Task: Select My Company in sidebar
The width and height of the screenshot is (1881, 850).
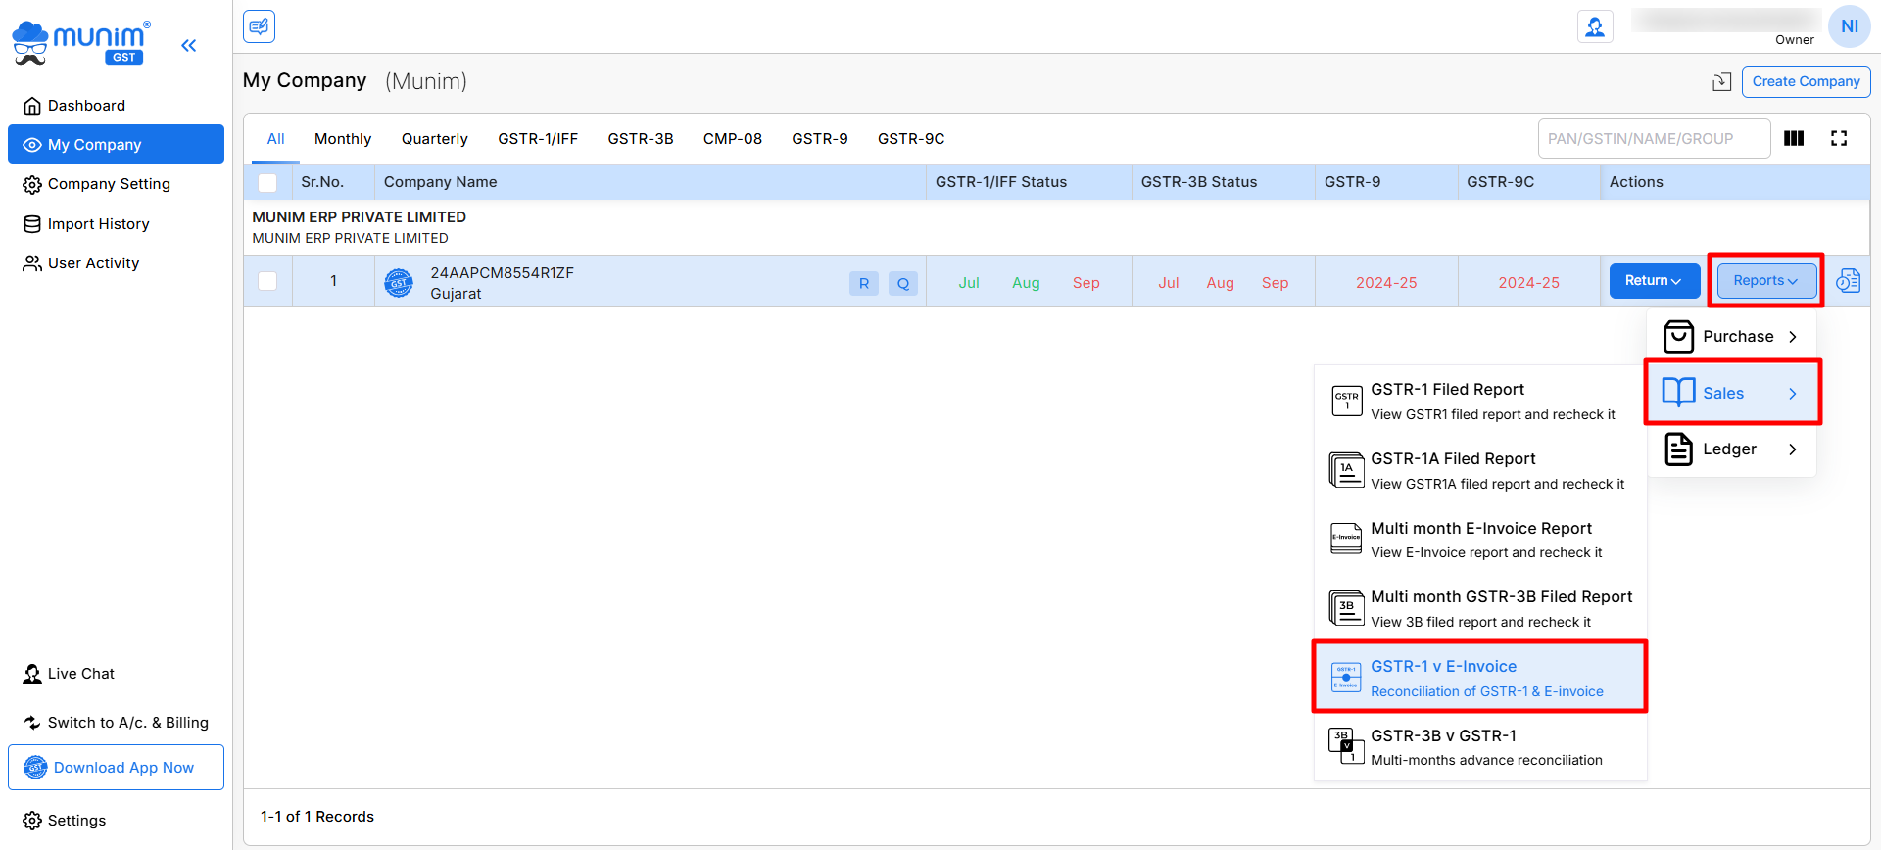Action: click(x=116, y=144)
